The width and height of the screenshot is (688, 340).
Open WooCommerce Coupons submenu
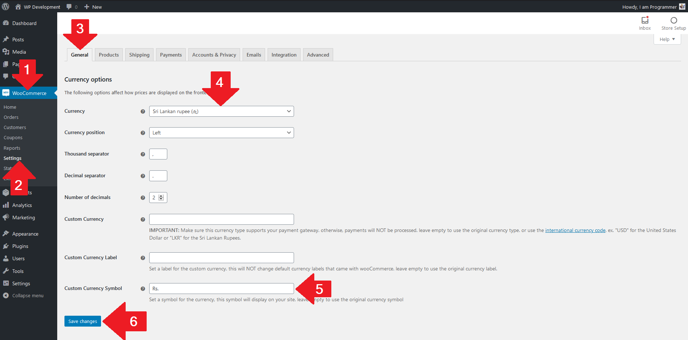(x=13, y=137)
